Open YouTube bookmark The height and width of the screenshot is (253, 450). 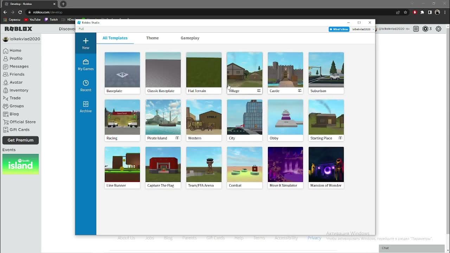pos(32,20)
